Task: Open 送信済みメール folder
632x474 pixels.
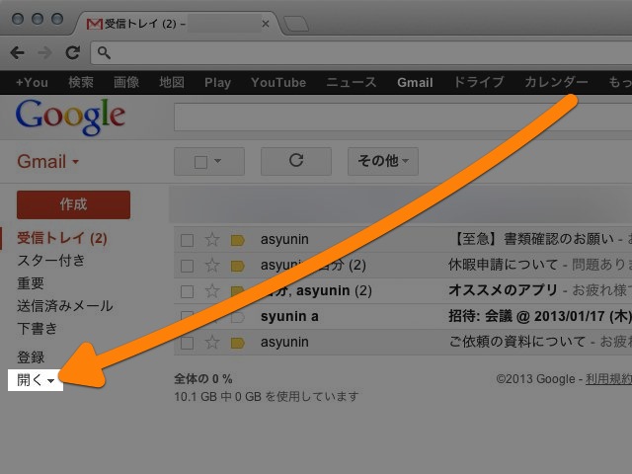Action: (x=65, y=306)
